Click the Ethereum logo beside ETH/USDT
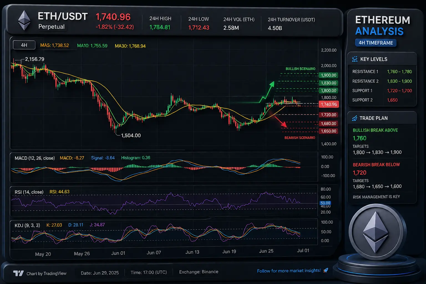 point(24,20)
